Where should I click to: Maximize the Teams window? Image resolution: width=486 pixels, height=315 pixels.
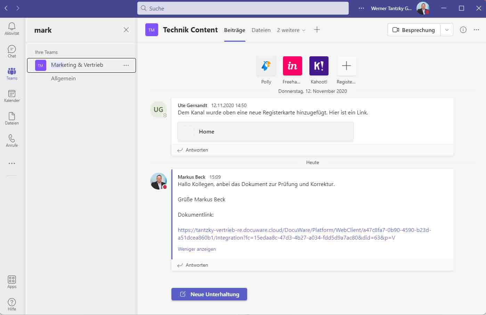click(462, 8)
